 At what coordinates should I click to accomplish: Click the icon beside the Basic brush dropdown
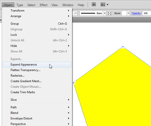pos(109,13)
